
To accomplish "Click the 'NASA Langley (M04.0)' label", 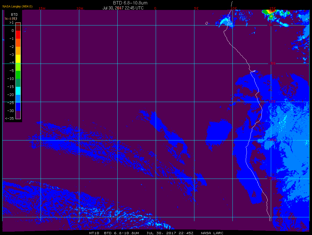I will coord(17,6).
